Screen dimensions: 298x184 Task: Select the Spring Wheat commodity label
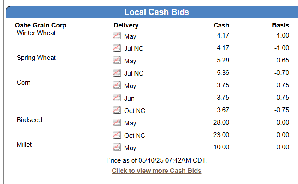tap(36, 58)
